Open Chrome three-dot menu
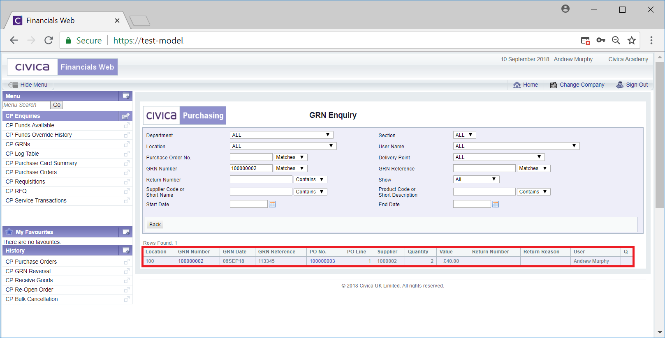The height and width of the screenshot is (338, 665). [651, 40]
